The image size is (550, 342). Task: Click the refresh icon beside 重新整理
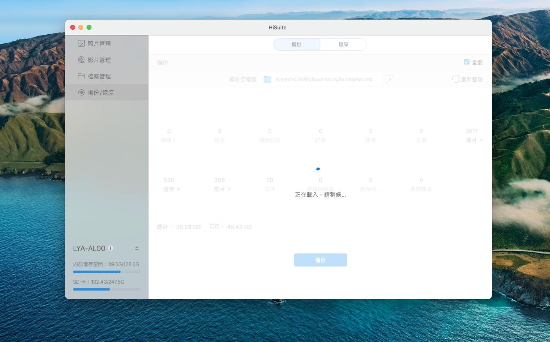[456, 79]
